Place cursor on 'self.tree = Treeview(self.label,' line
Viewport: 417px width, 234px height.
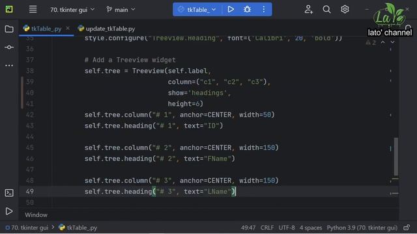tap(148, 71)
